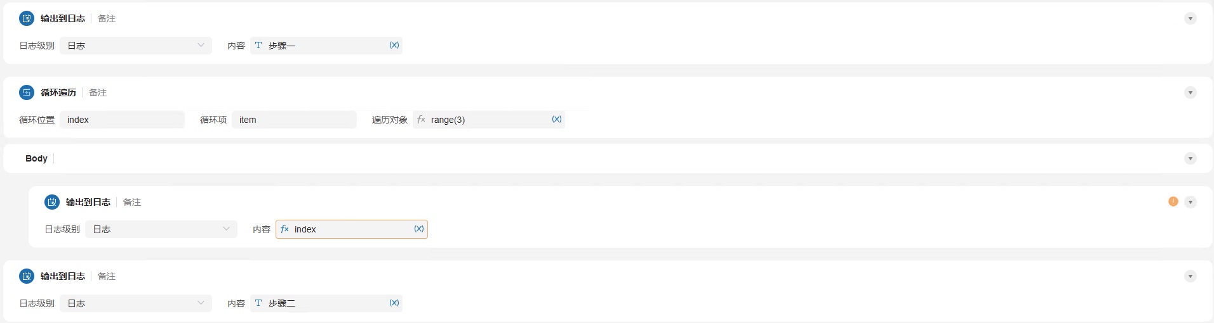Click the 循环遍历 loop step icon
Image resolution: width=1214 pixels, height=323 pixels.
point(27,92)
